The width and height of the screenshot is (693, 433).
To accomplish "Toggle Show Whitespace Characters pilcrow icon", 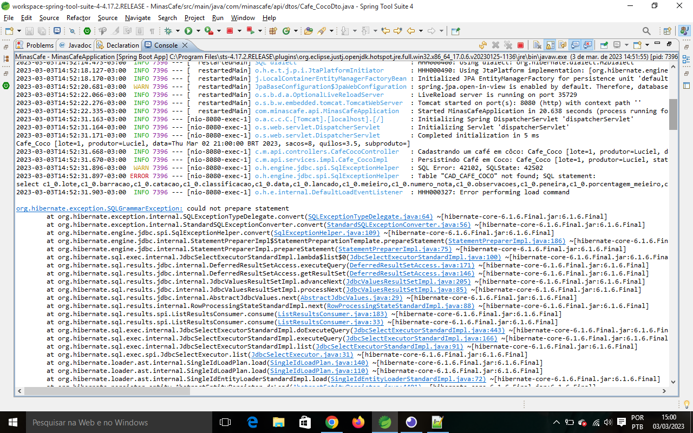I will (152, 31).
